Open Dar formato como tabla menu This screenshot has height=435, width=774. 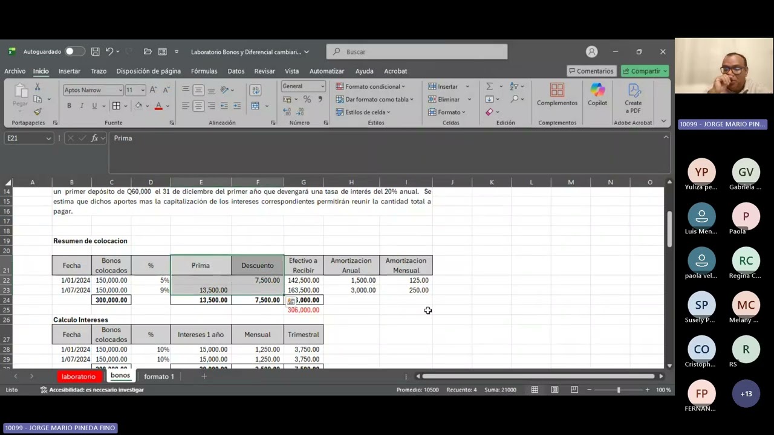point(375,99)
